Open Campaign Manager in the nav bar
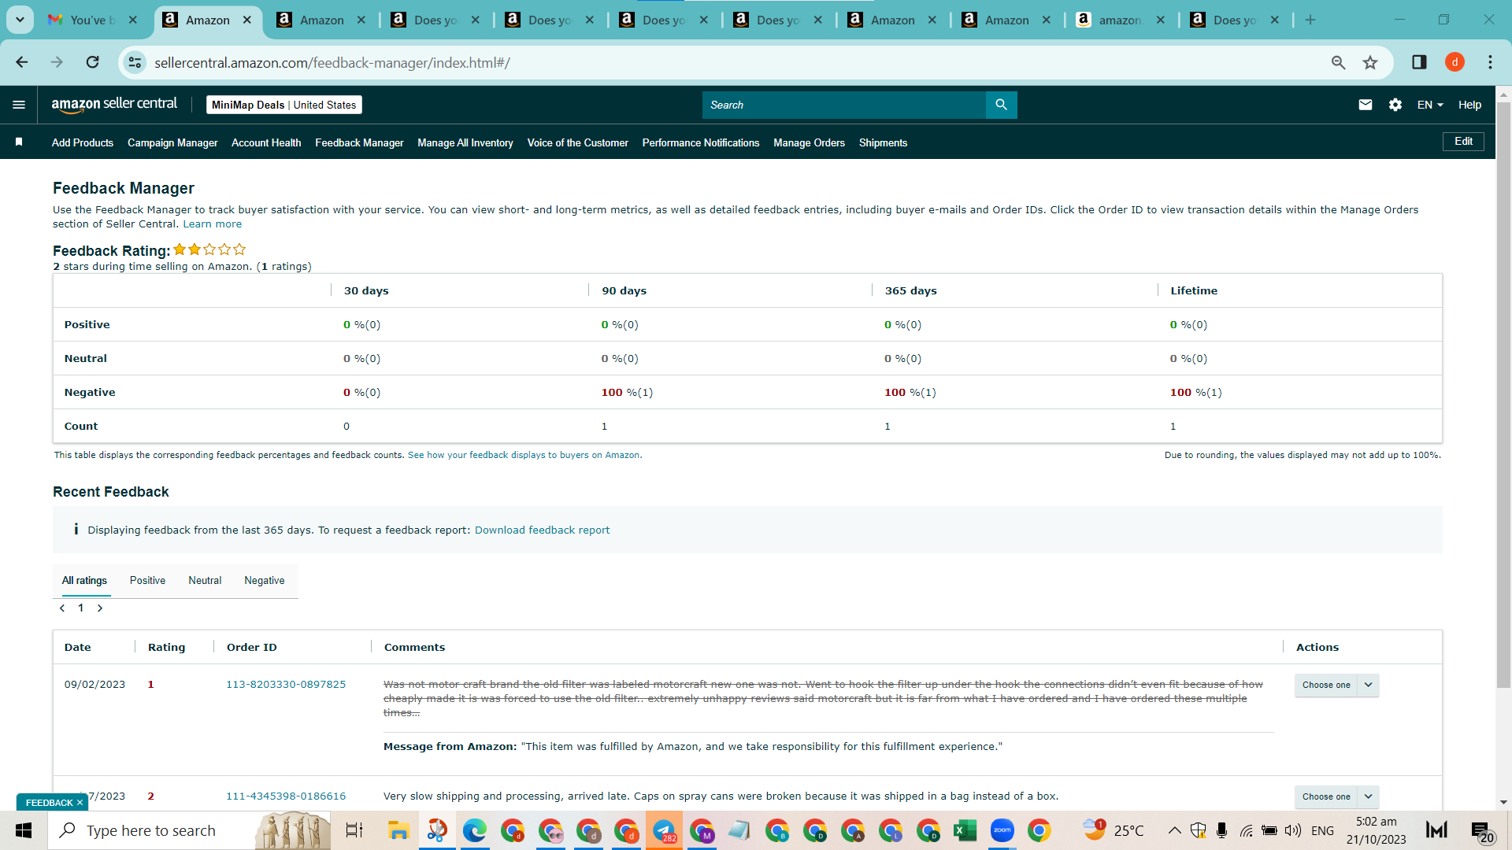 pyautogui.click(x=172, y=142)
